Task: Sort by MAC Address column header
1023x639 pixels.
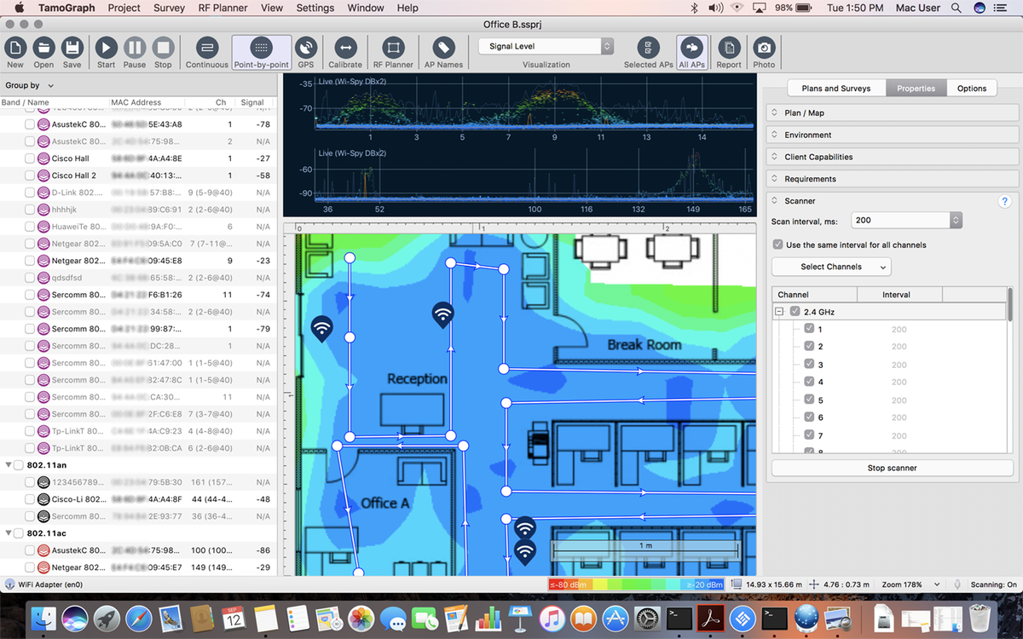Action: pos(136,102)
